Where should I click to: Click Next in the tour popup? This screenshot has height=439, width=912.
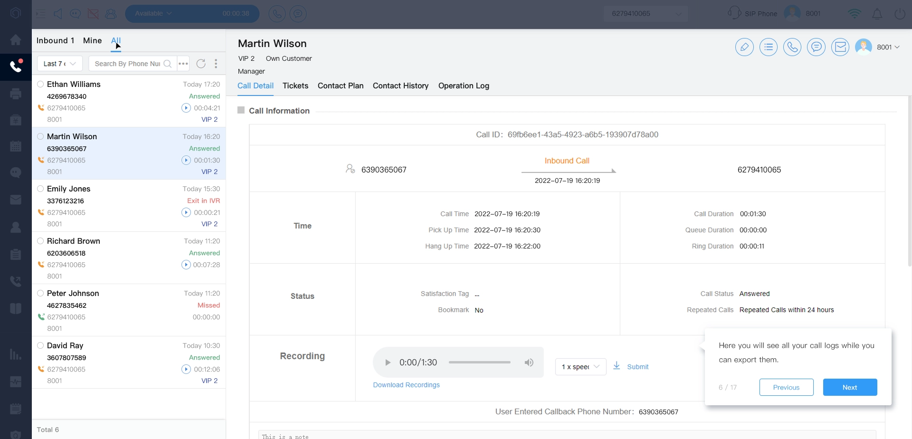[x=849, y=387]
